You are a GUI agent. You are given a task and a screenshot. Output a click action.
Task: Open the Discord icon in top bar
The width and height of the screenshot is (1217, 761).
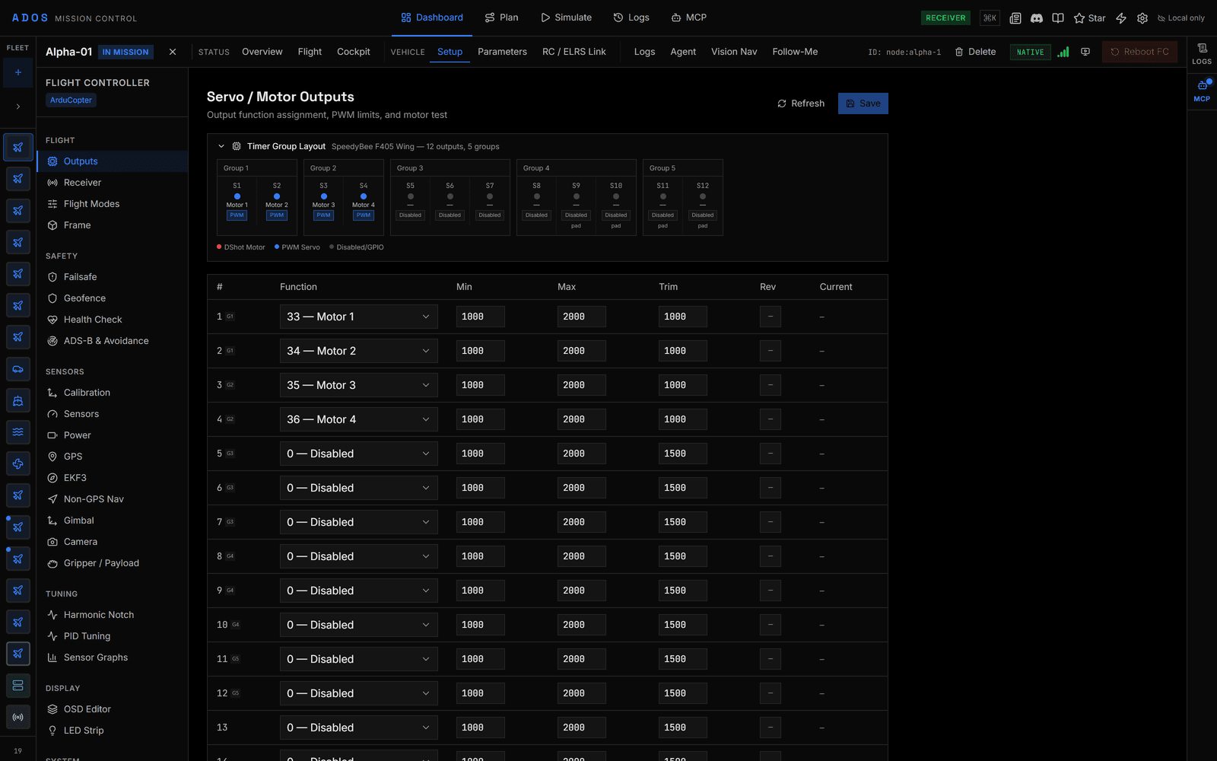pyautogui.click(x=1036, y=18)
